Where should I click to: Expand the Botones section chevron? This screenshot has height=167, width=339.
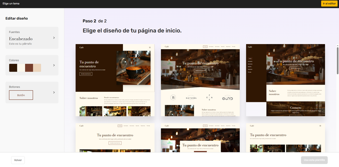[54, 92]
